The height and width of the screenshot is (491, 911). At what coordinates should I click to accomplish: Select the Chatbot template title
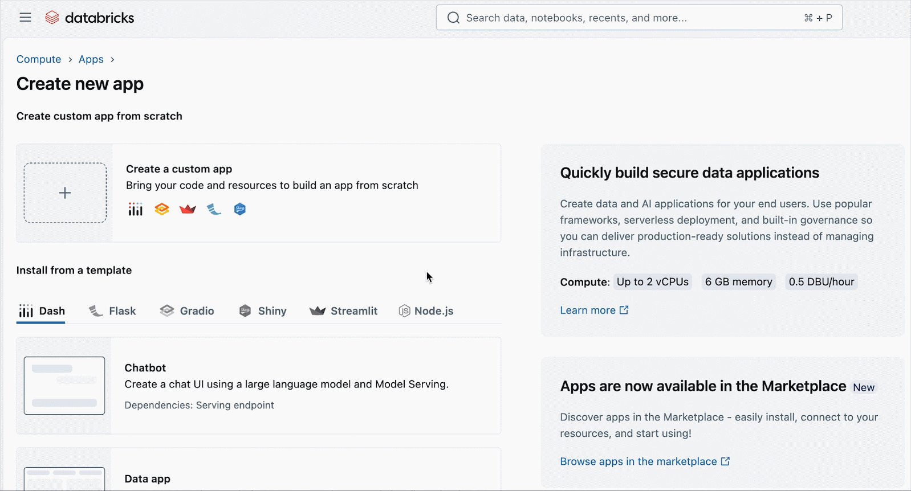click(x=145, y=368)
